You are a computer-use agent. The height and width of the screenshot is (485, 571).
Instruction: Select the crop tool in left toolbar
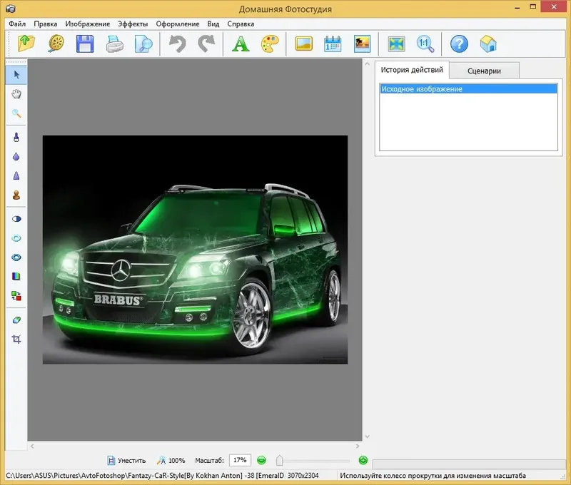(x=16, y=339)
